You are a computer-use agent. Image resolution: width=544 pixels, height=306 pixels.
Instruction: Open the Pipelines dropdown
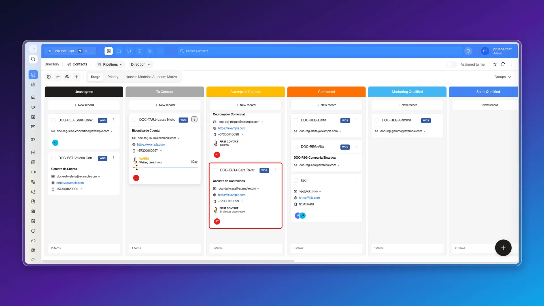[110, 65]
